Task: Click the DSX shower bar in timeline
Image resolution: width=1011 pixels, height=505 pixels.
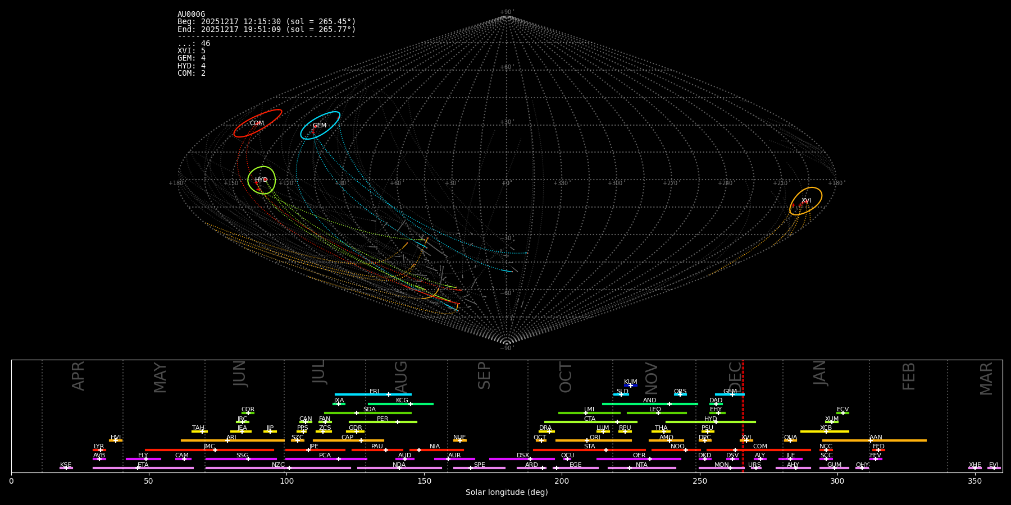Action: coord(522,459)
